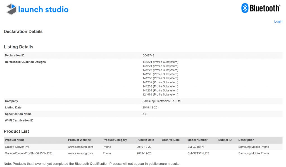The width and height of the screenshot is (286, 167).
Task: Click the Bluetooth logo icon
Action: click(x=245, y=8)
